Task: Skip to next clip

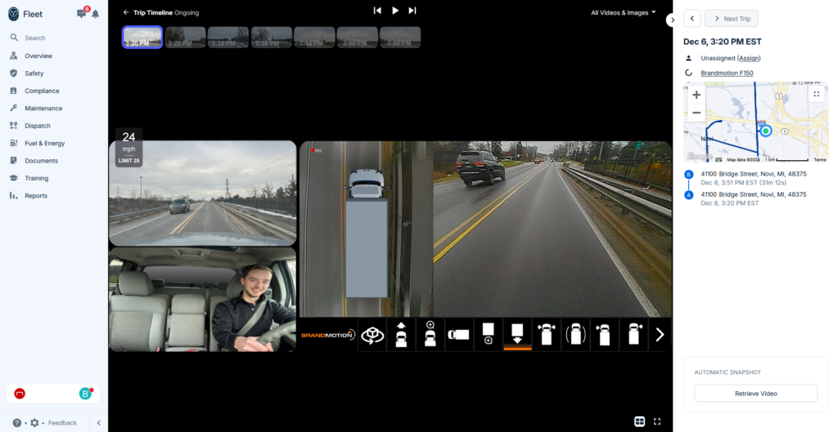Action: click(412, 11)
